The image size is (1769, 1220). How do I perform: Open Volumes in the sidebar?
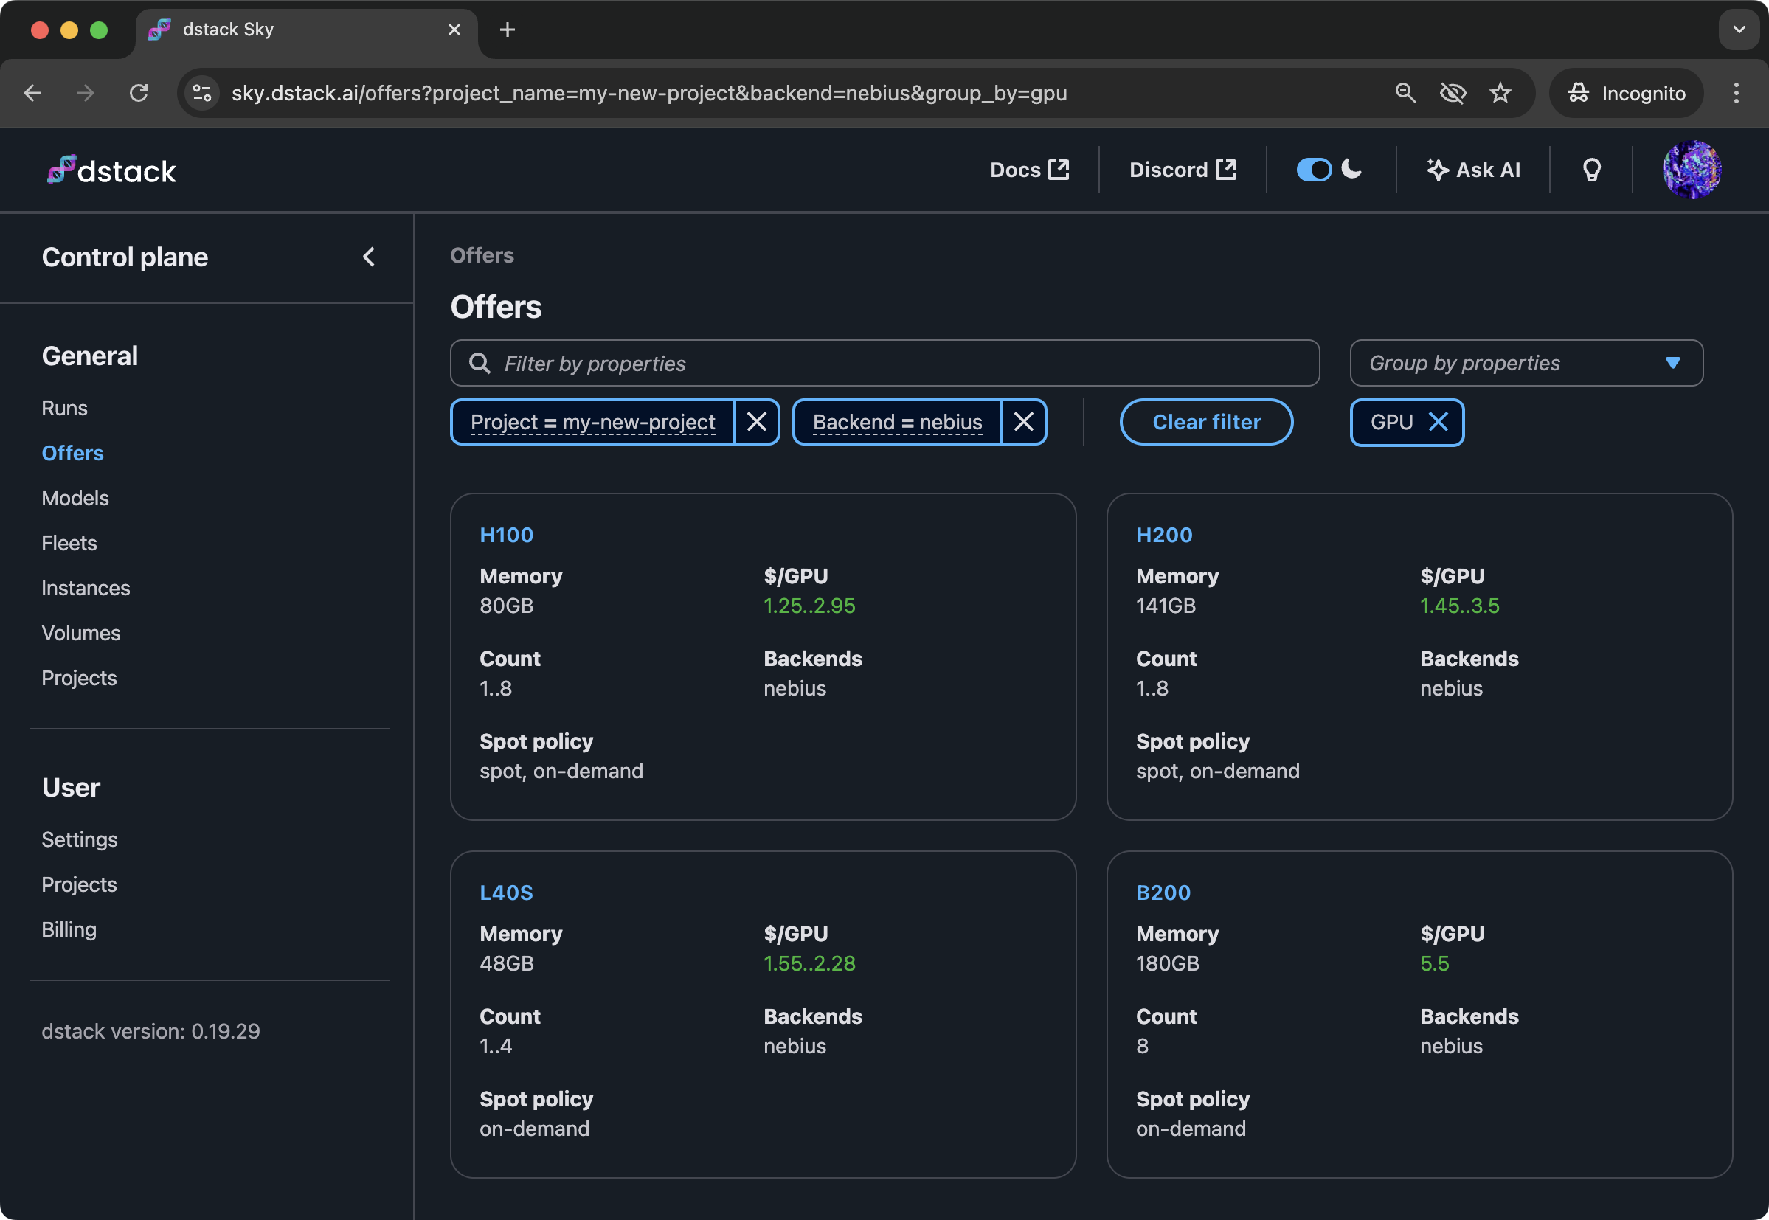pyautogui.click(x=81, y=634)
